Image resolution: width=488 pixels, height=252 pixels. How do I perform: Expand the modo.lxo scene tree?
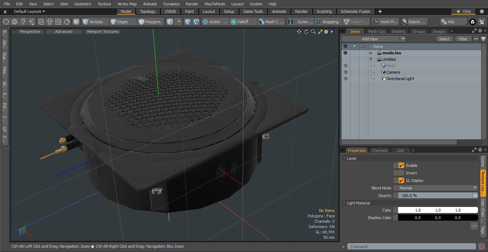[x=371, y=53]
